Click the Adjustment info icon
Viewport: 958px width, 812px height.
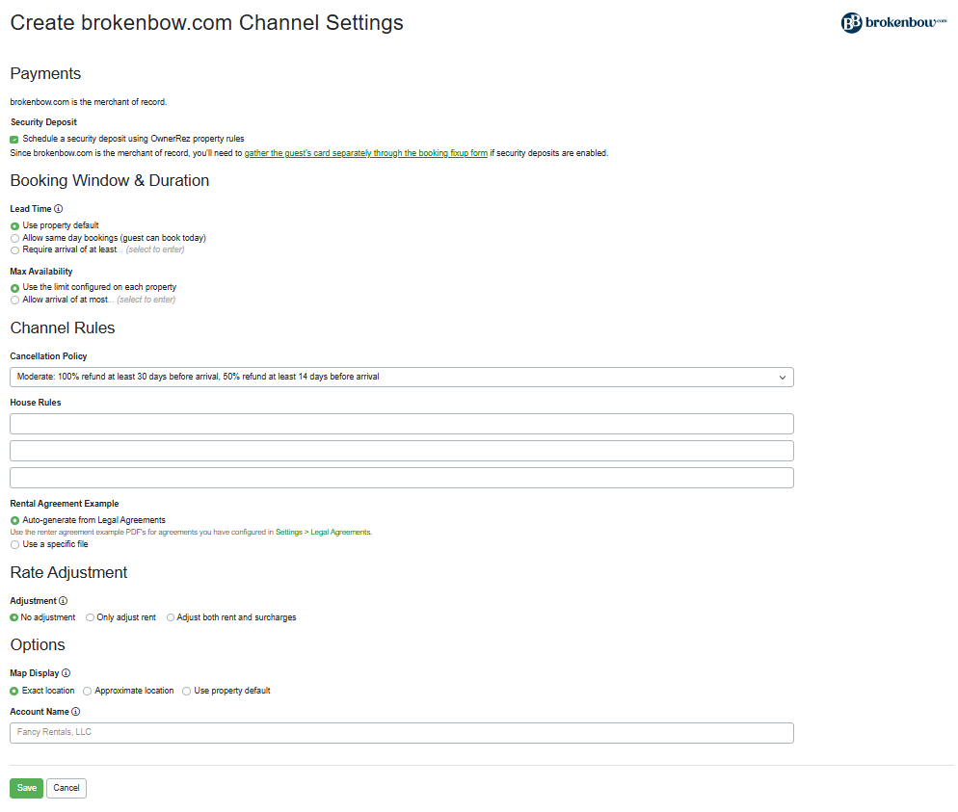63,601
